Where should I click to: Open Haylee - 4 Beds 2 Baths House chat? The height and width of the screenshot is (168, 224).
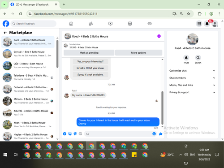point(28,136)
